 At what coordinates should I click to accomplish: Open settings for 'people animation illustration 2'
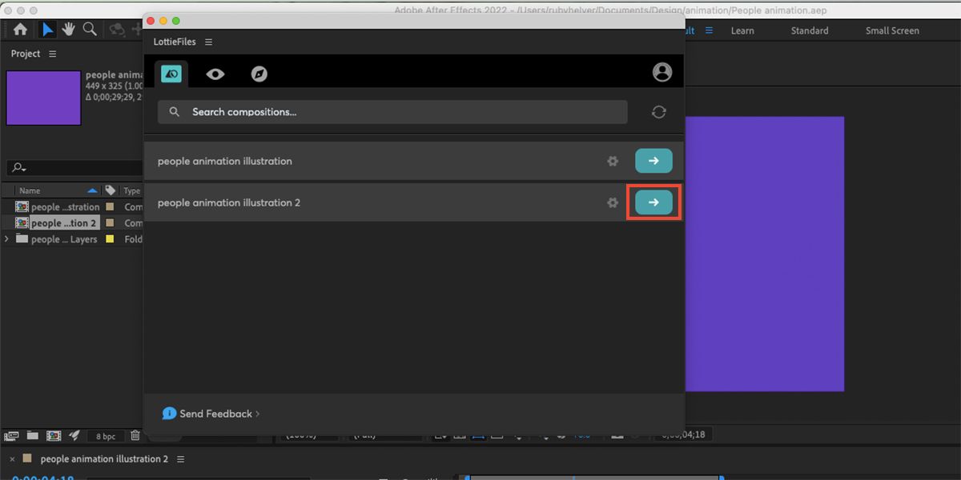613,202
